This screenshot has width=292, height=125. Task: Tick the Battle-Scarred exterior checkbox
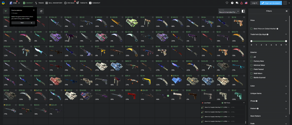(251, 77)
